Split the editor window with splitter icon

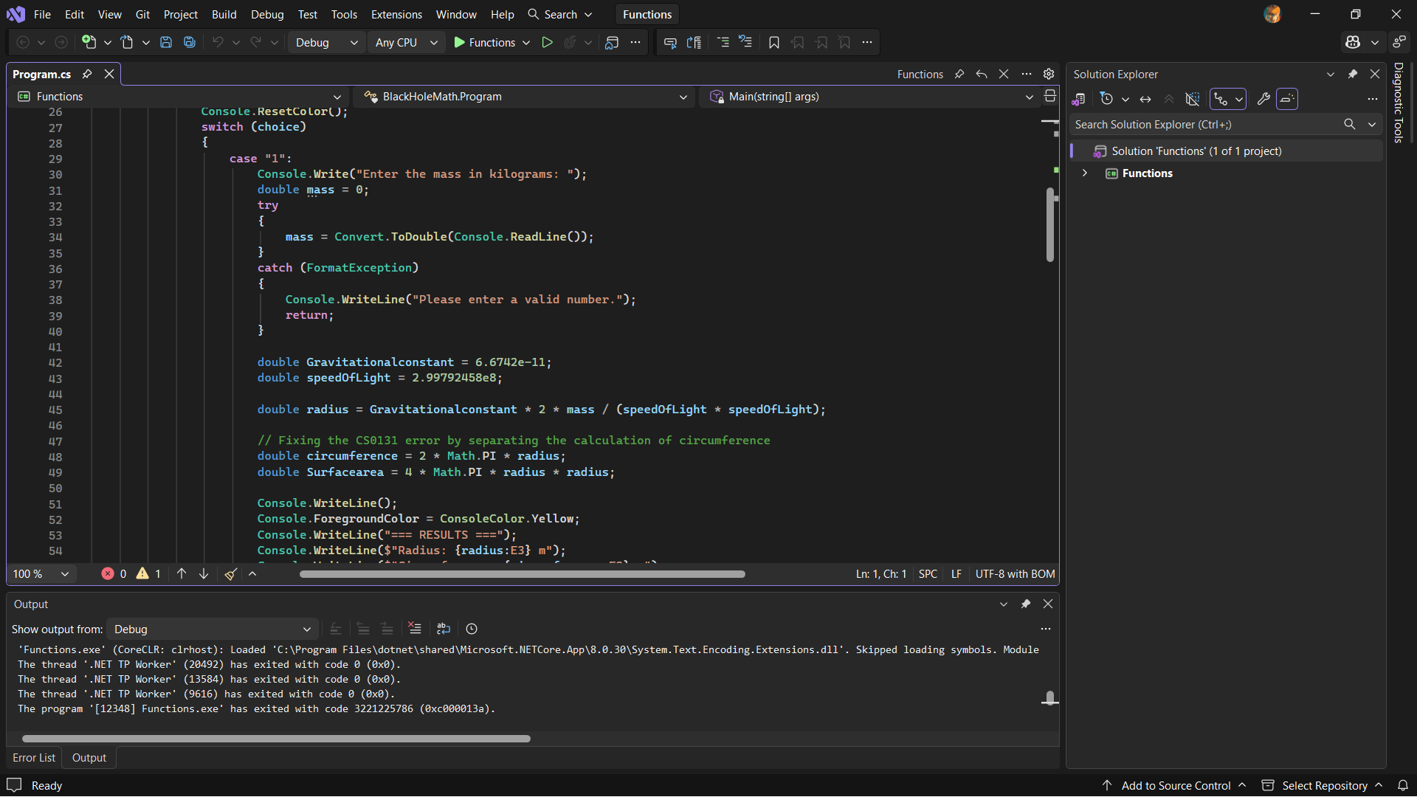click(1050, 97)
